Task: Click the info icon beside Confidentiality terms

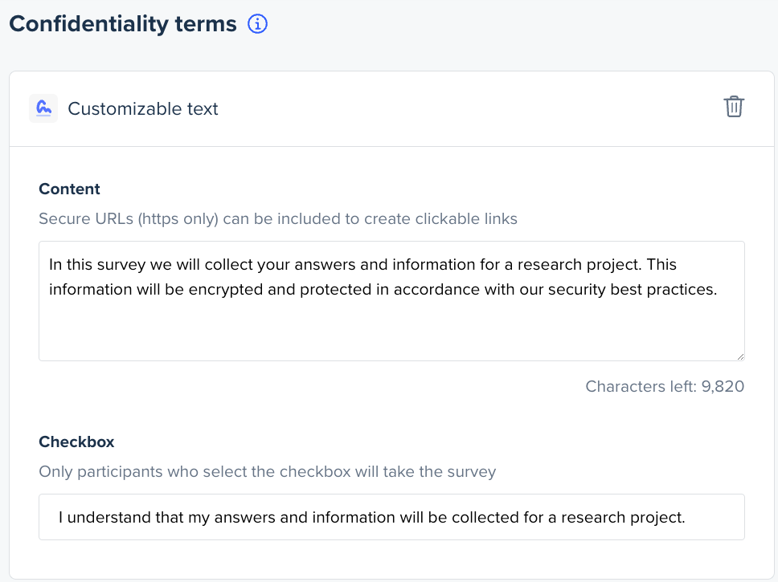Action: coord(257,24)
